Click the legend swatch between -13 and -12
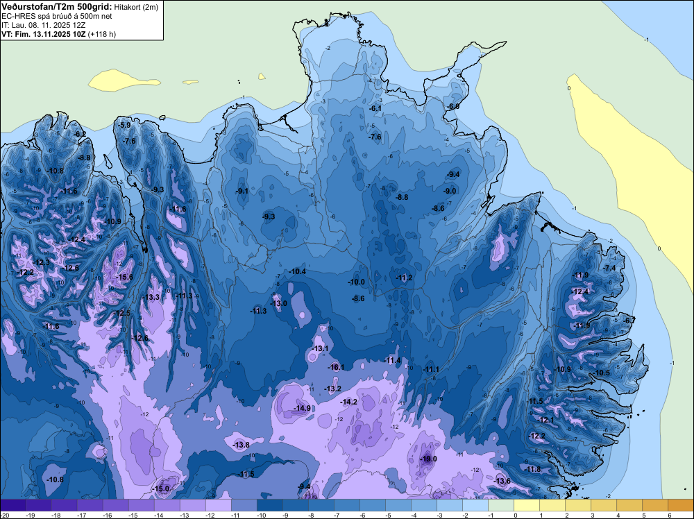The height and width of the screenshot is (519, 694). coord(193,505)
